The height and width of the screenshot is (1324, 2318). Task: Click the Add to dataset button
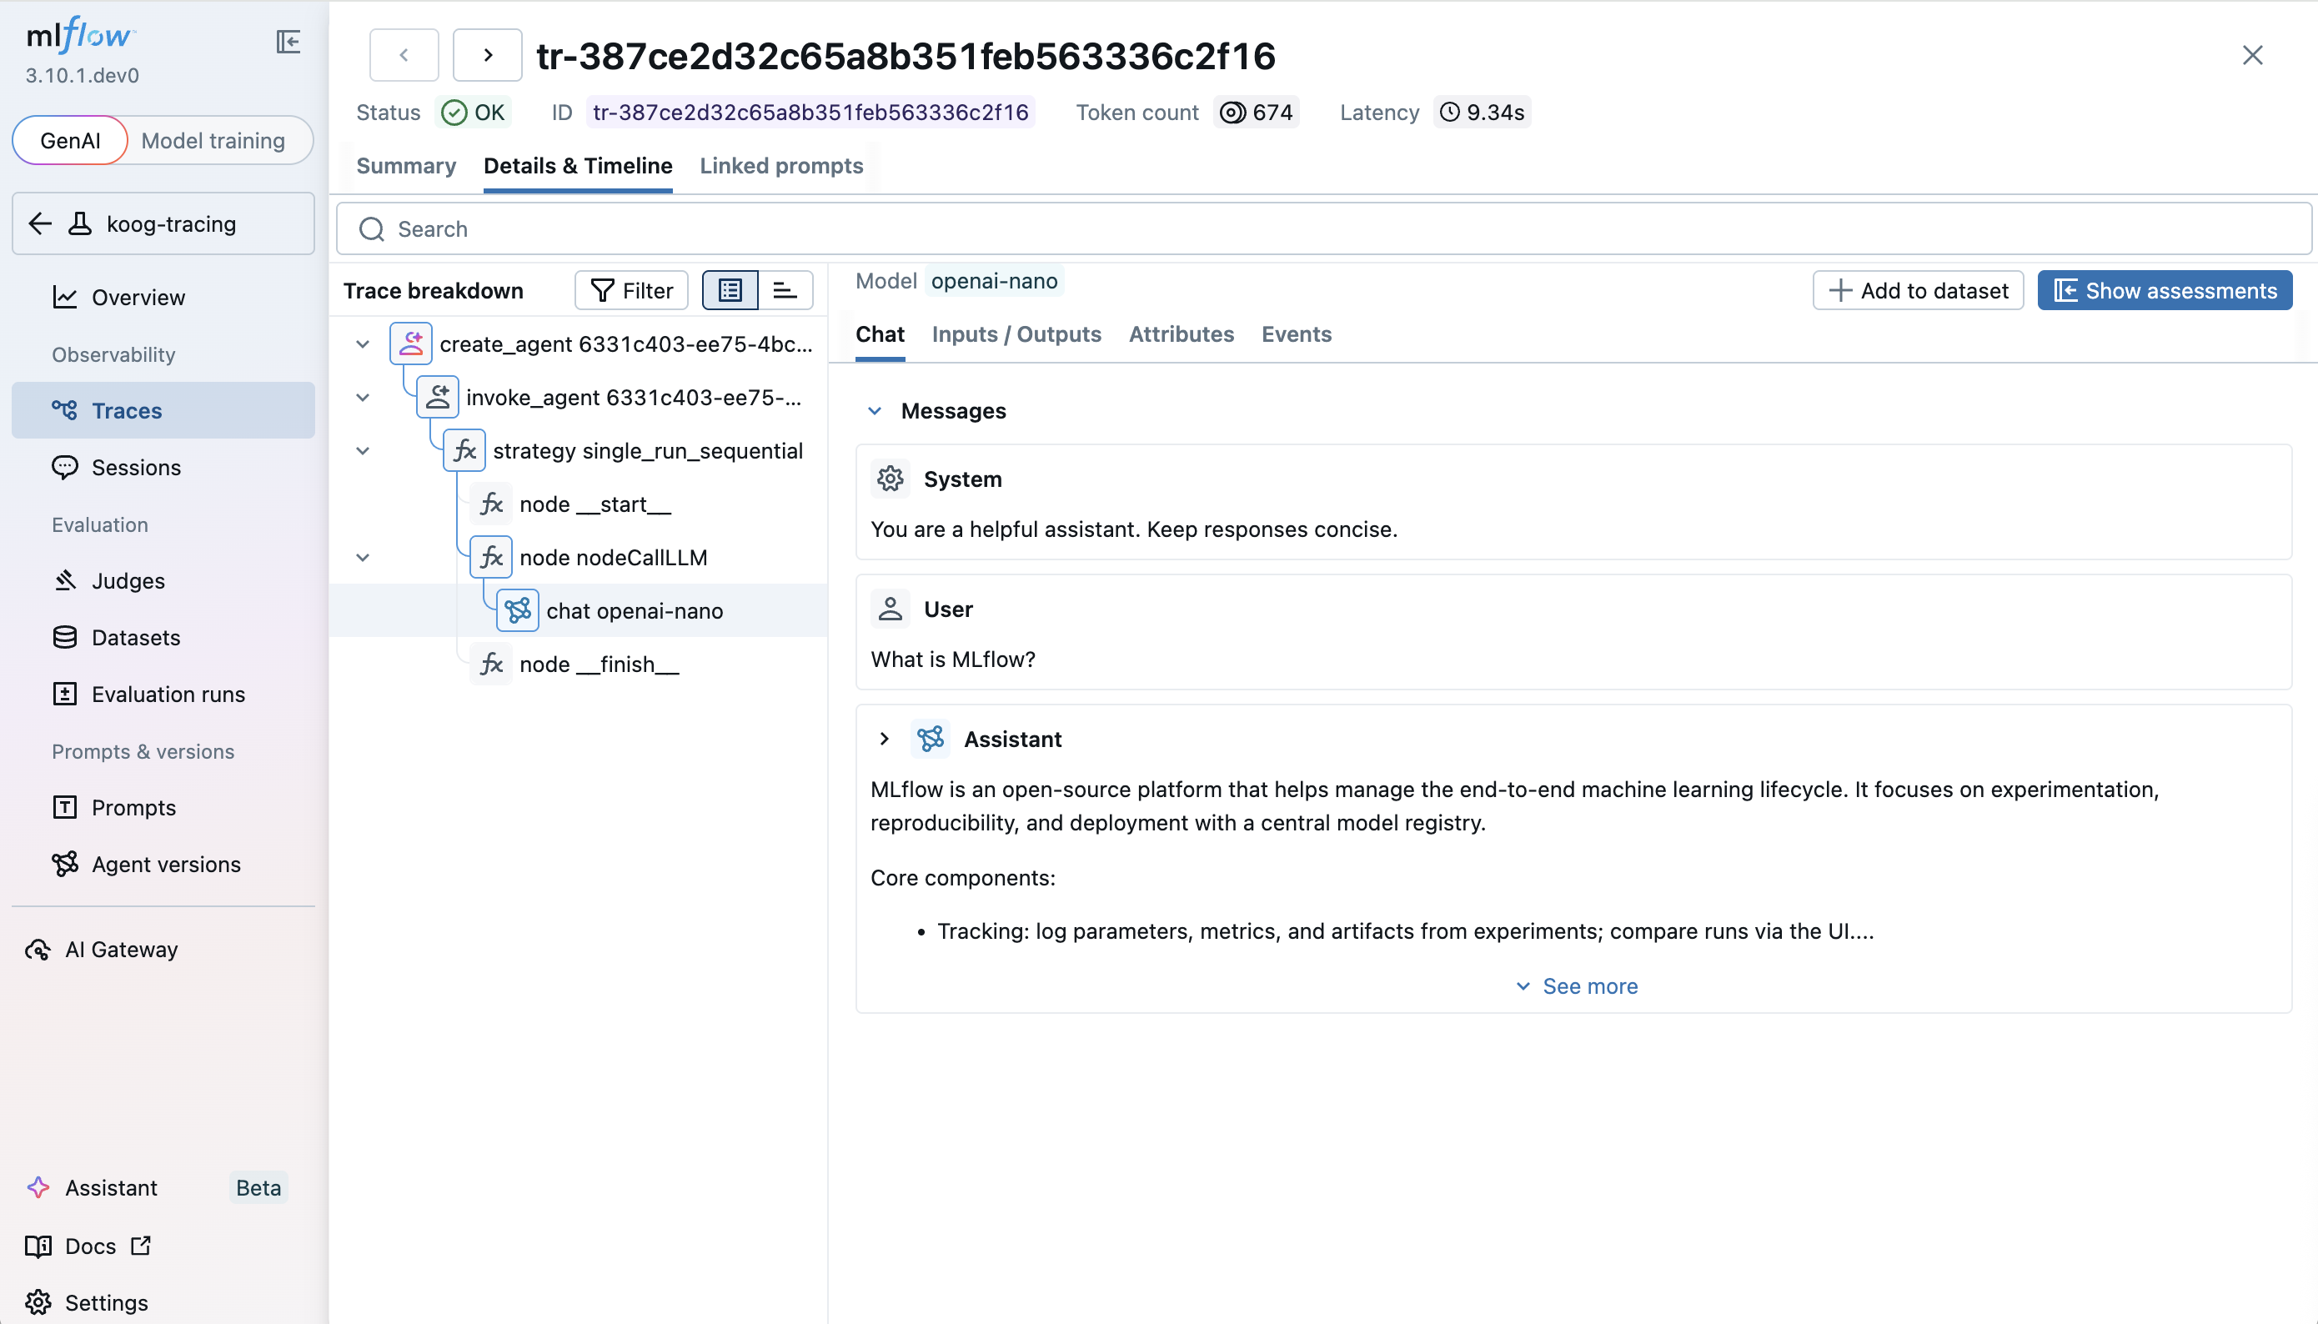pyautogui.click(x=1917, y=290)
